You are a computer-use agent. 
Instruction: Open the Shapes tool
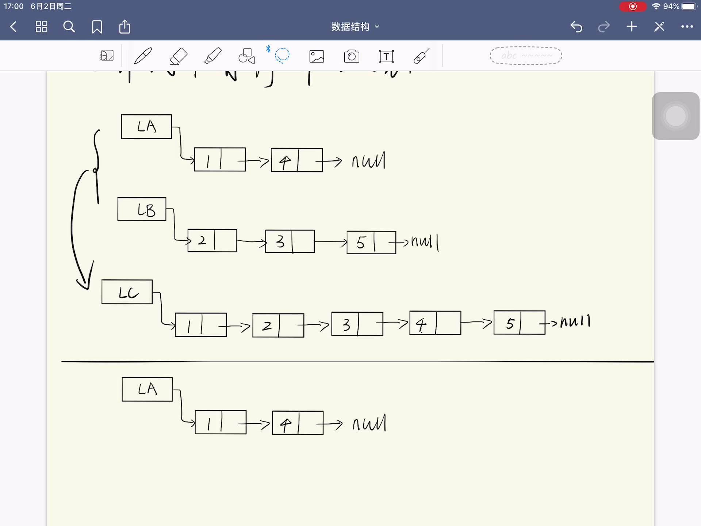click(246, 56)
